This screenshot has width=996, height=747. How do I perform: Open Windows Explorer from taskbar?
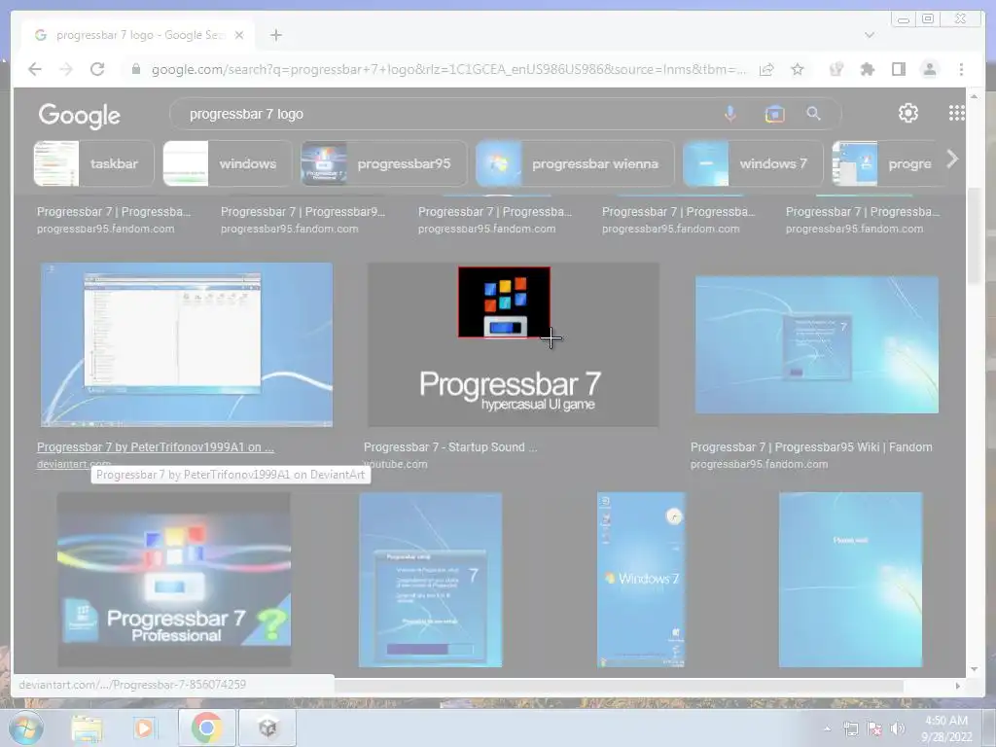(87, 728)
